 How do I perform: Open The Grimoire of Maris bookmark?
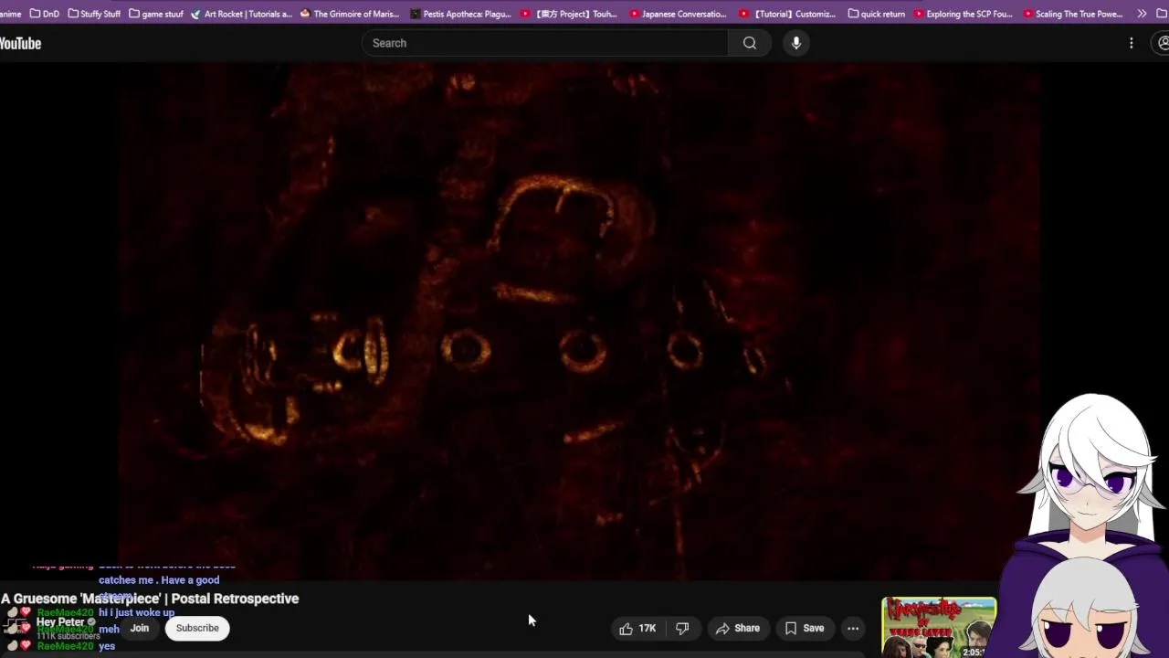350,14
